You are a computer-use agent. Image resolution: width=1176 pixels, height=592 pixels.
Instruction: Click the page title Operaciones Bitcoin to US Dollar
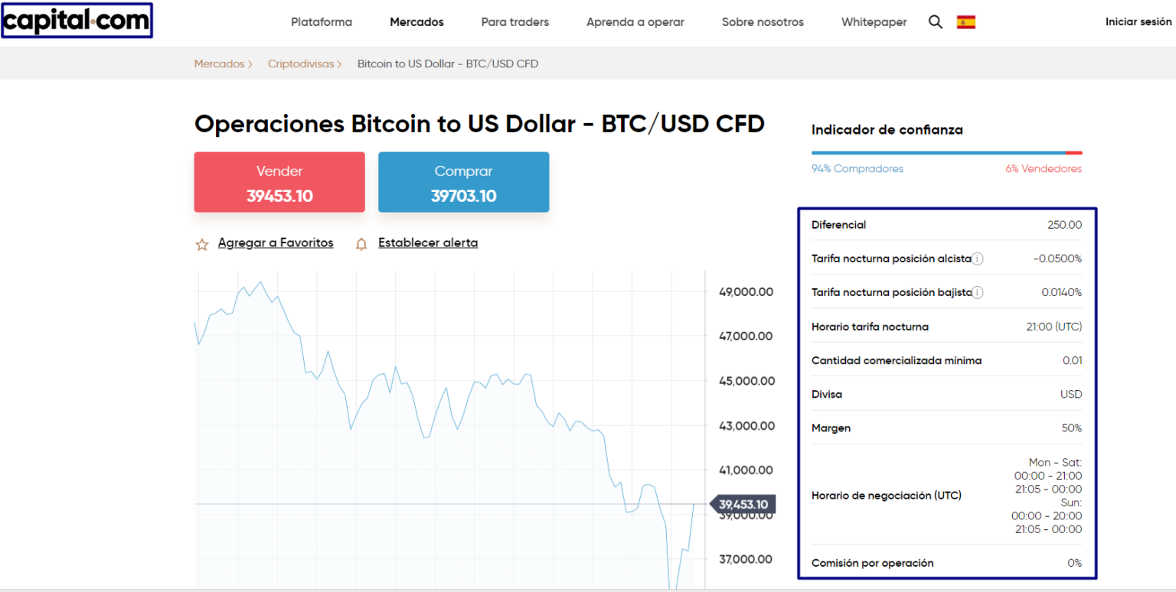tap(479, 124)
